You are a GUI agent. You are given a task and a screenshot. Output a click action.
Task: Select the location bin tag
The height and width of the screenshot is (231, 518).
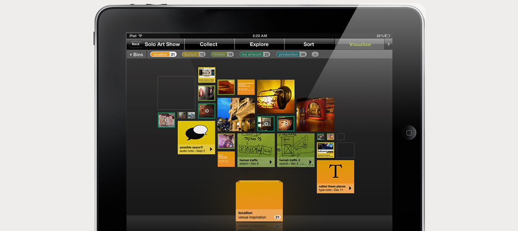(x=163, y=54)
